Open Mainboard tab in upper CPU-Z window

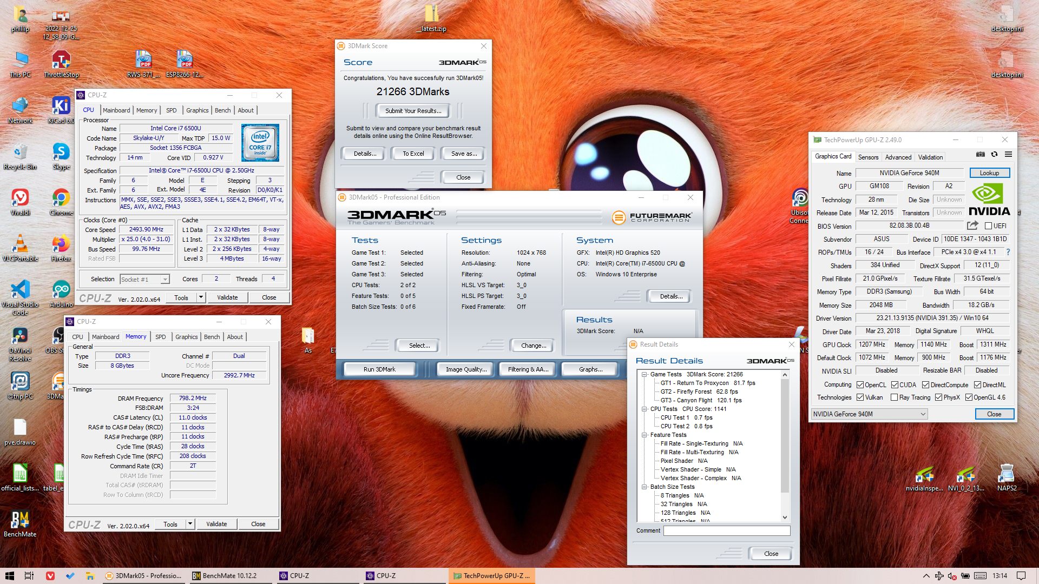click(116, 110)
